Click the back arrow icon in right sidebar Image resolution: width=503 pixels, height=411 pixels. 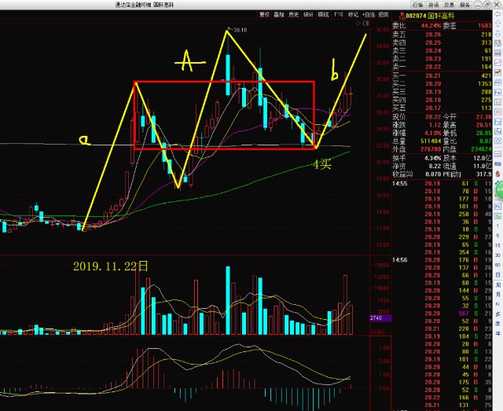pyautogui.click(x=498, y=14)
